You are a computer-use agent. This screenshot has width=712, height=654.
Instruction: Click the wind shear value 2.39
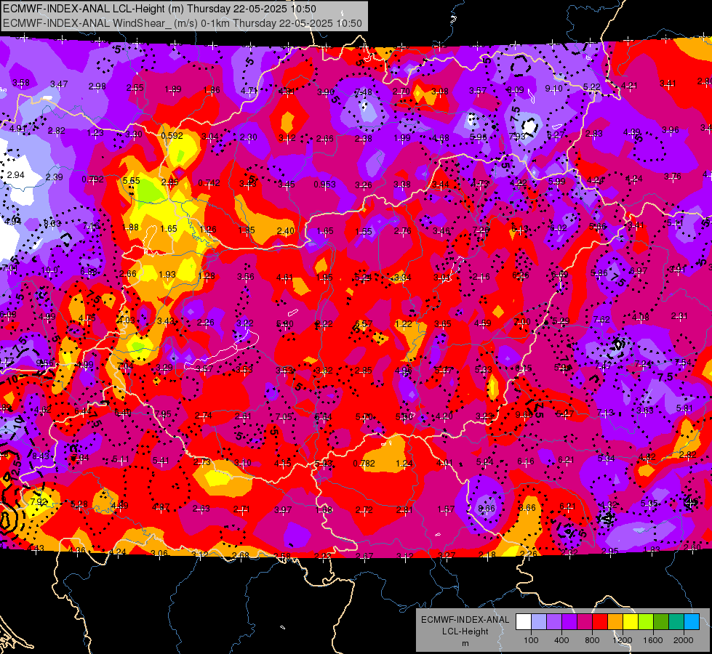[54, 177]
